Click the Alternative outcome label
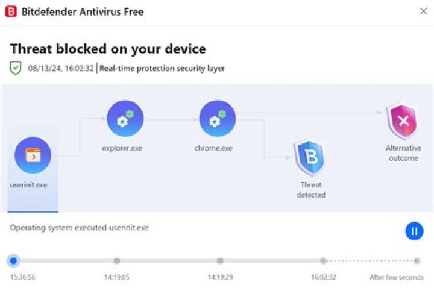This screenshot has height=288, width=434. tap(403, 153)
